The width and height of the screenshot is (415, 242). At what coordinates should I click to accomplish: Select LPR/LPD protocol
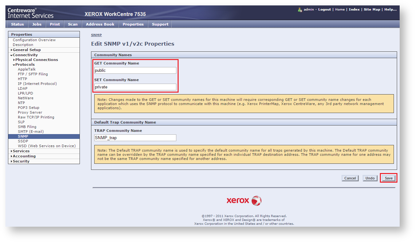pyautogui.click(x=26, y=93)
